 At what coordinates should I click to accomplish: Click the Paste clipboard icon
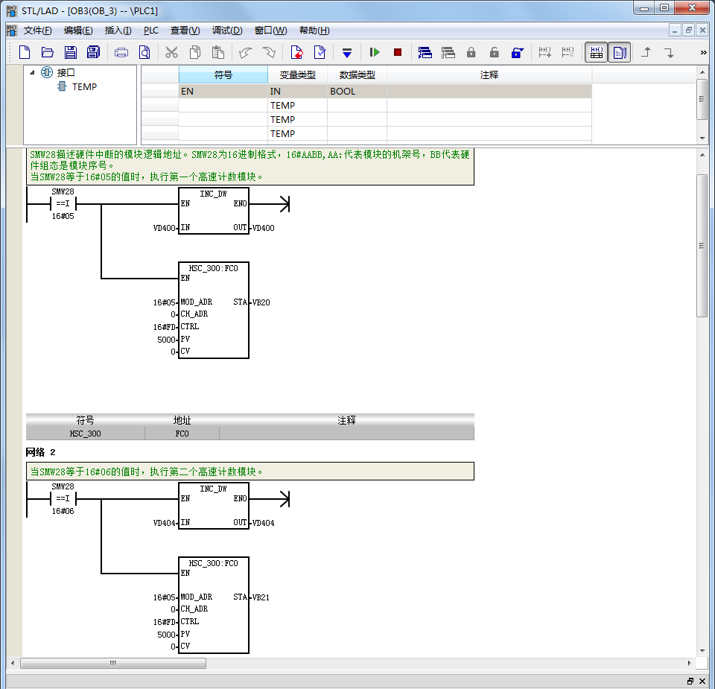coord(218,52)
